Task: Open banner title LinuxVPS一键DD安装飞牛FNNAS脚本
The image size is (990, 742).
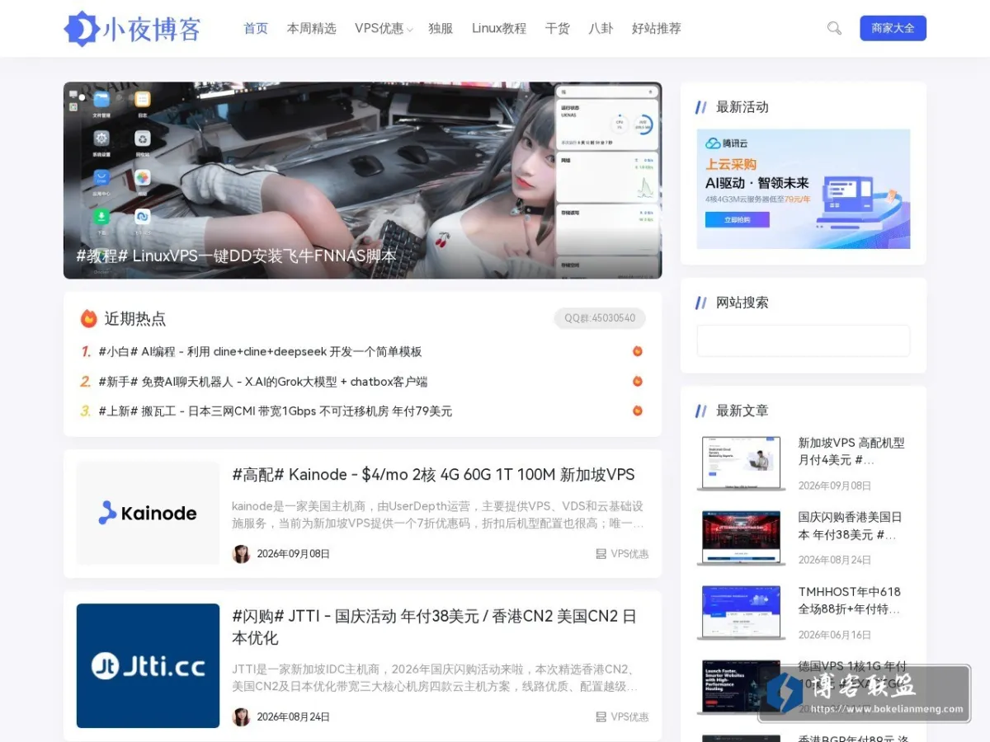Action: click(237, 256)
